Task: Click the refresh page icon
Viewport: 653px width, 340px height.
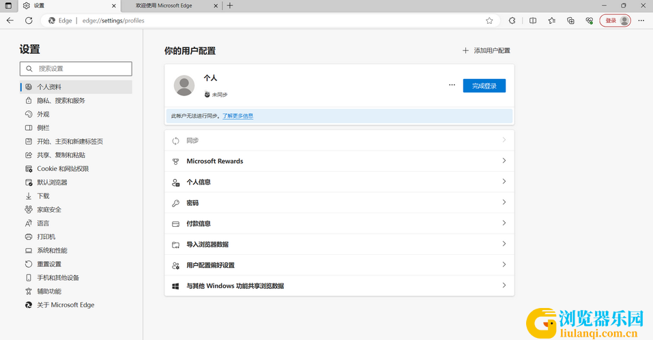Action: pos(29,20)
